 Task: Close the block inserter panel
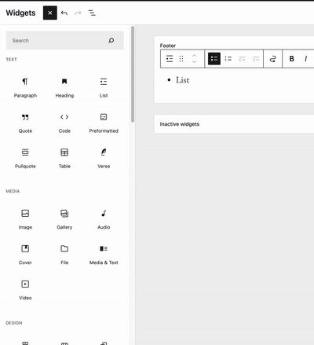pos(50,13)
